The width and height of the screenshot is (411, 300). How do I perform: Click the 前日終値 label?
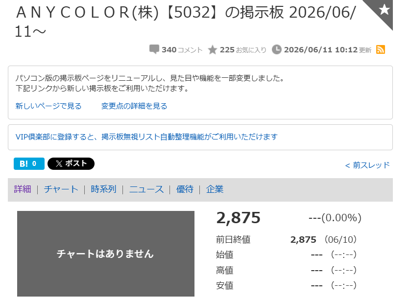233,239
